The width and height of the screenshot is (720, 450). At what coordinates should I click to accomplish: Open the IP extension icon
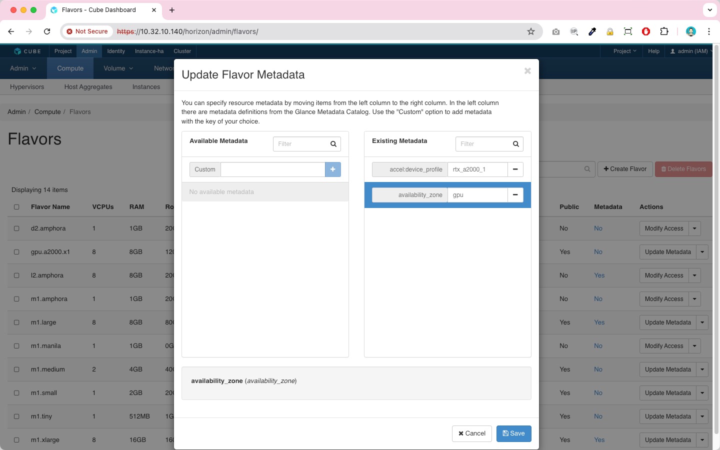(x=574, y=31)
